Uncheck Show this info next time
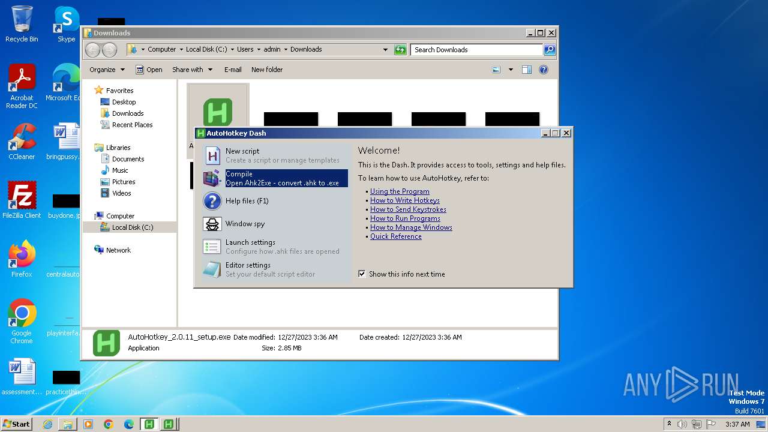 362,274
